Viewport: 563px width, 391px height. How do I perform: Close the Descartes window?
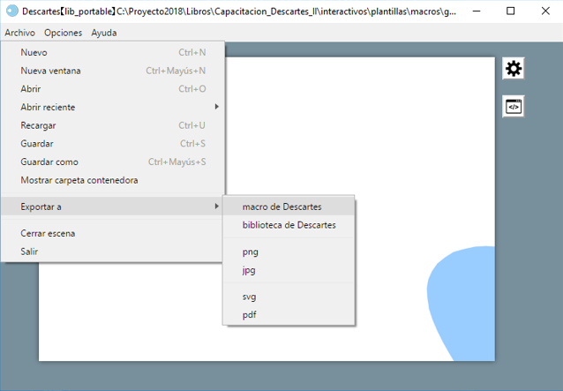point(545,11)
